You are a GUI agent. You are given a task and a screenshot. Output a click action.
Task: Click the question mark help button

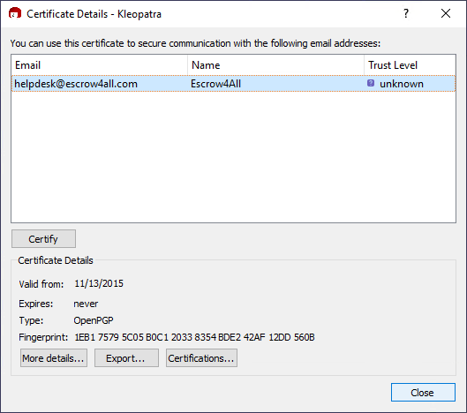pos(406,13)
